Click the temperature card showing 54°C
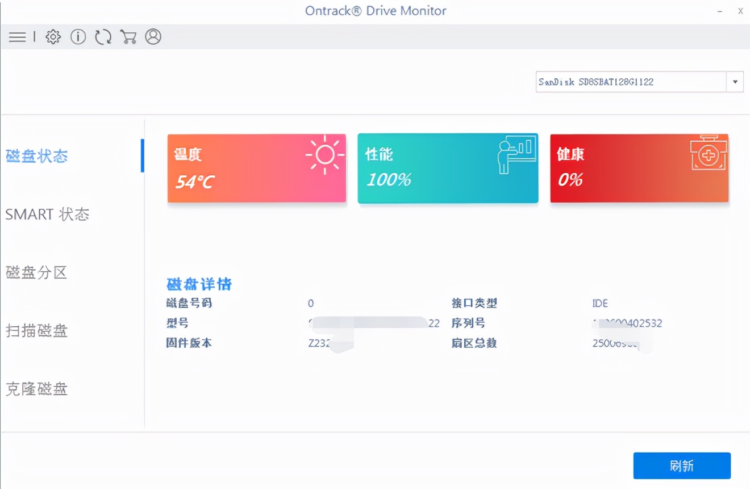The width and height of the screenshot is (750, 489). coord(256,168)
